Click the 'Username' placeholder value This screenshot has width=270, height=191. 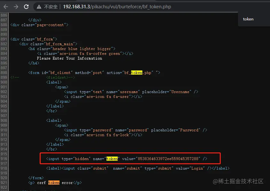[180, 92]
